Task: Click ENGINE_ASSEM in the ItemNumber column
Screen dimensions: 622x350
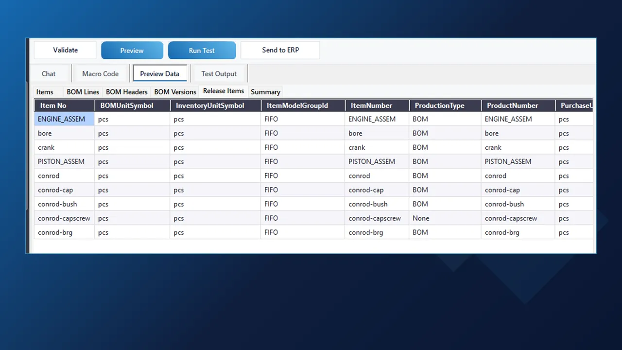Action: tap(377, 119)
